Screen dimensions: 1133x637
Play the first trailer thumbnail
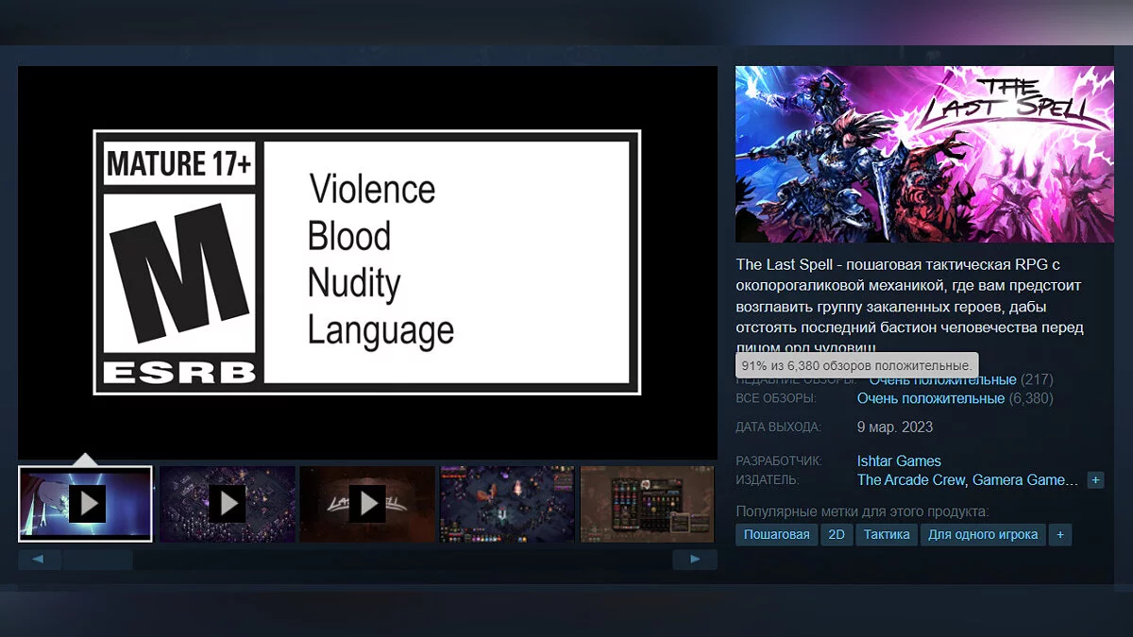point(86,504)
